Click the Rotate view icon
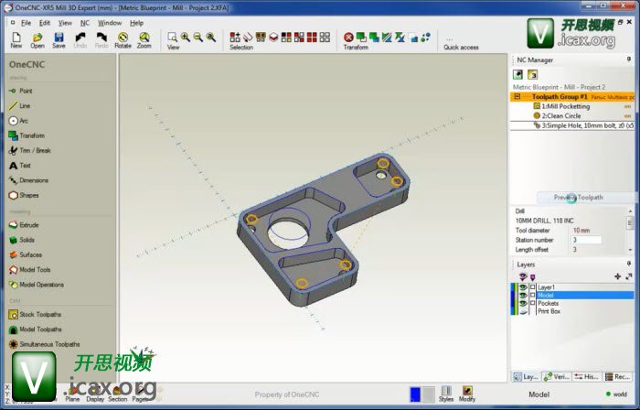Viewport: 640px width, 410px height. click(x=123, y=40)
